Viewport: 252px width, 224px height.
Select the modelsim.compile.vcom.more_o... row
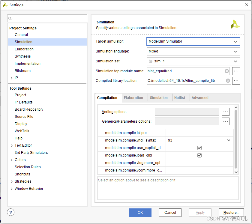click(166, 170)
